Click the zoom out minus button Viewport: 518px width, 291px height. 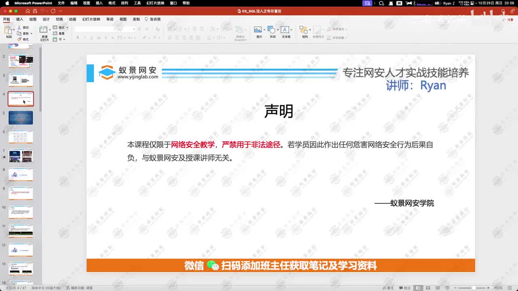point(455,288)
